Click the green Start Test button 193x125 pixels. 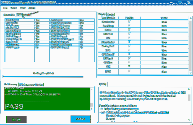tap(16, 119)
